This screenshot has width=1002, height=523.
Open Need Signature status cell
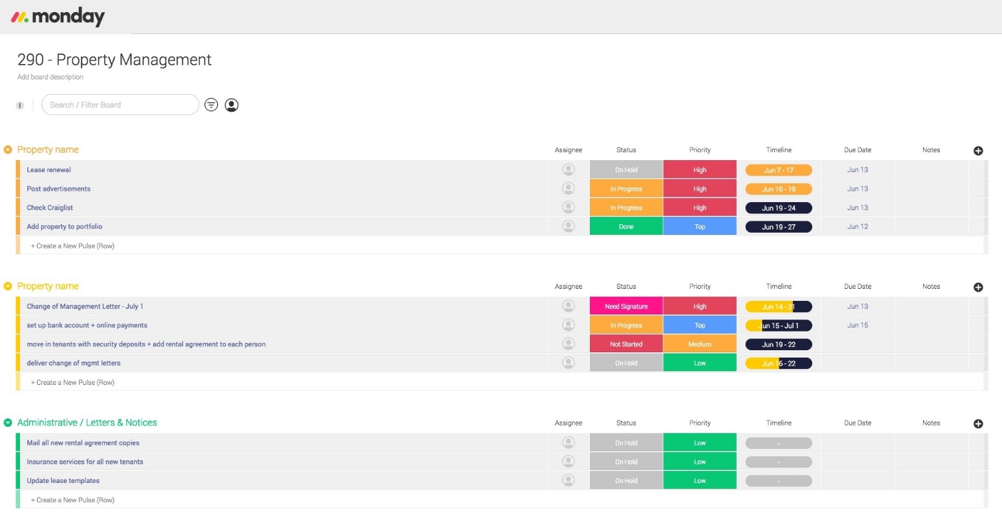click(626, 307)
